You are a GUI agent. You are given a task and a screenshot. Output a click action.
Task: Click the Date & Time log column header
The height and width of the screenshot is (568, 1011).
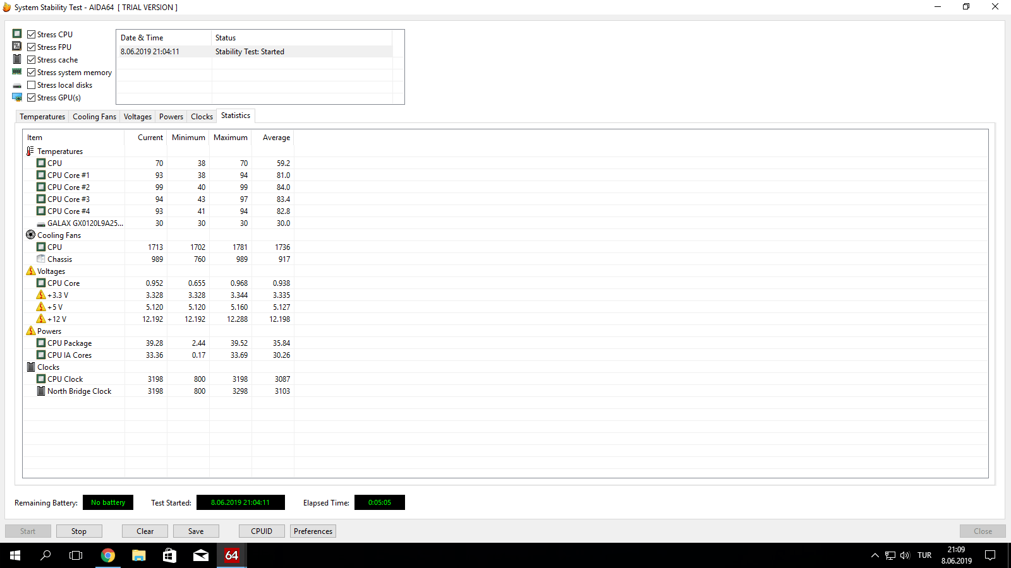164,38
